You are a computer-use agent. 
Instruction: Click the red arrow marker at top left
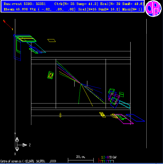[8, 25]
